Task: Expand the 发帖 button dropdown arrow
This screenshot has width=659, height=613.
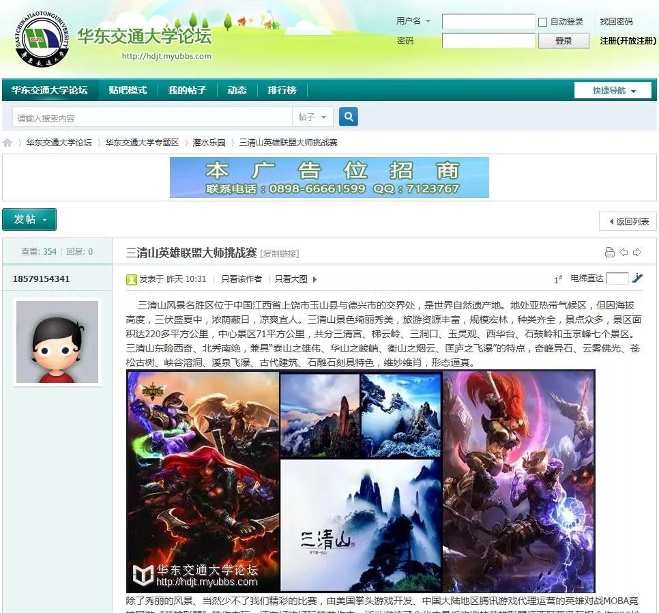Action: [x=43, y=220]
